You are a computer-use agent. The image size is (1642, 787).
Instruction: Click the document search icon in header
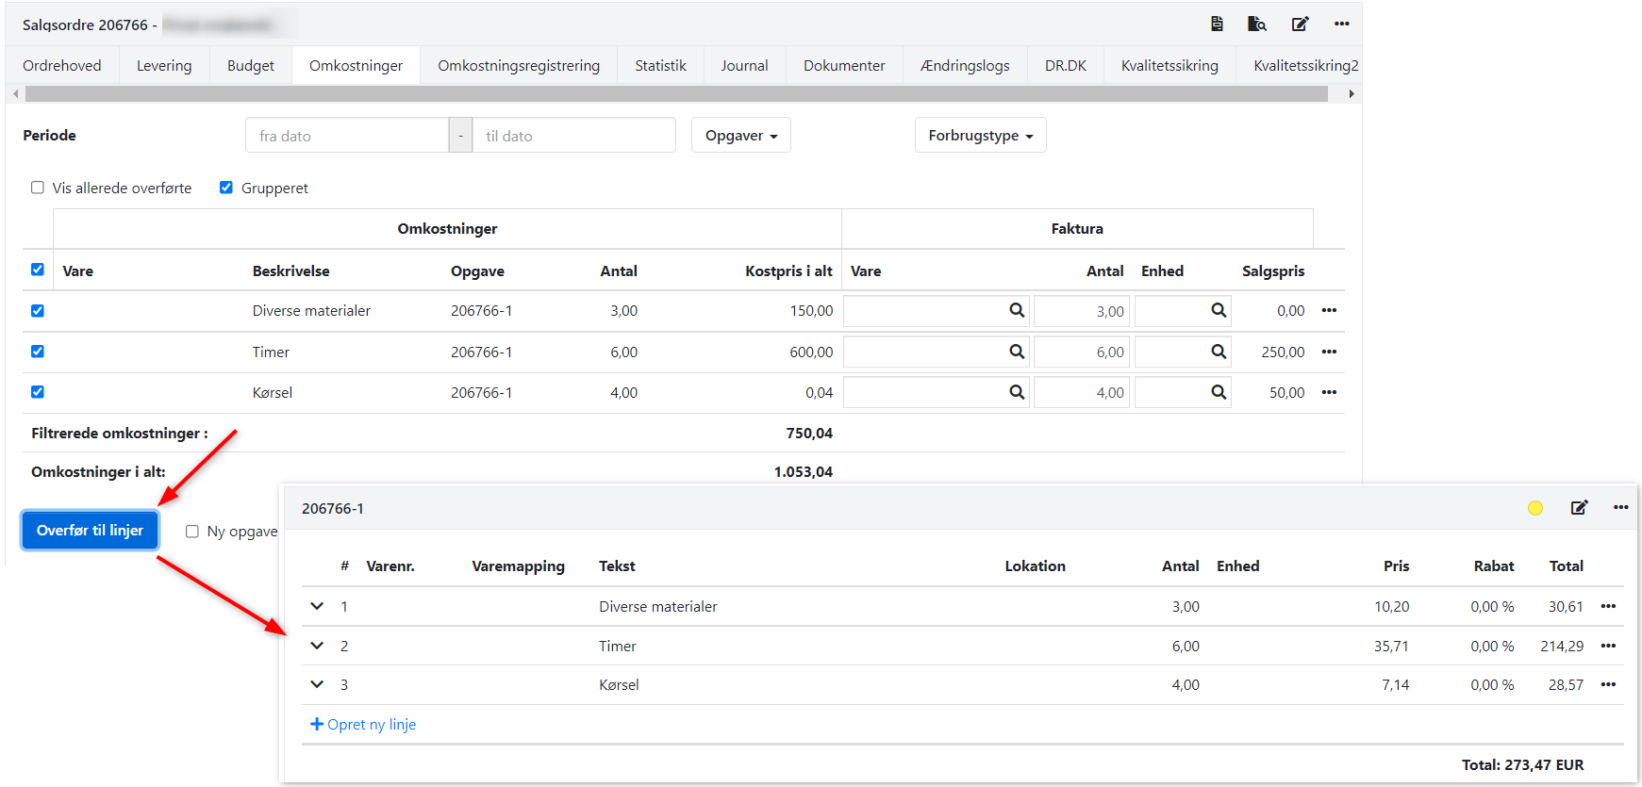[x=1256, y=25]
